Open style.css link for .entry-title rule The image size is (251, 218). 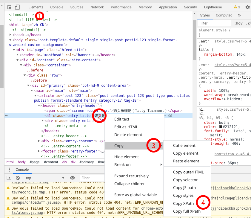232,41
